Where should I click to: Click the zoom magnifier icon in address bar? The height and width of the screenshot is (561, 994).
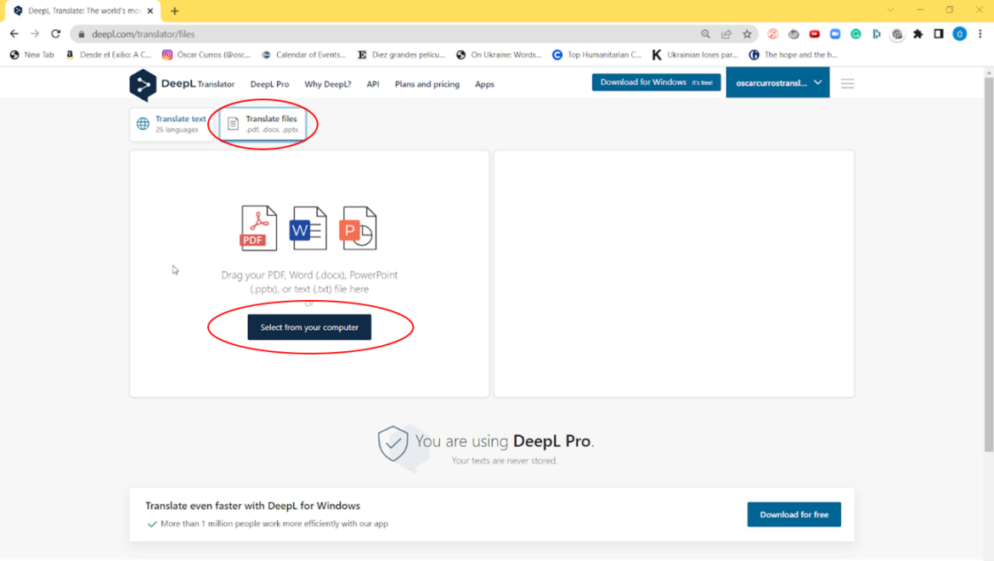[x=705, y=34]
